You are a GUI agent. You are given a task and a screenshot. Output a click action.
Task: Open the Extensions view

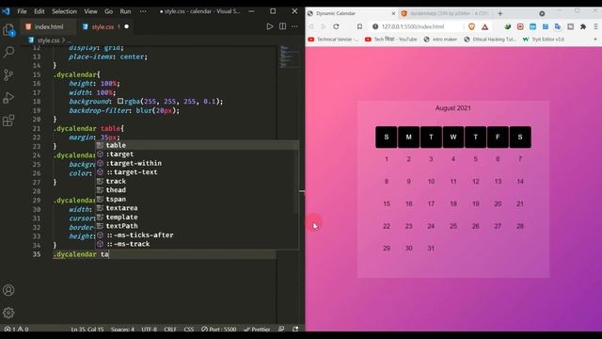click(8, 121)
